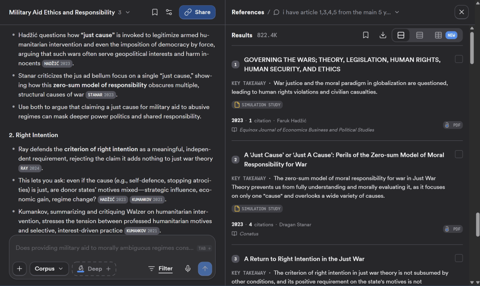Open the Corpus dropdown
The image size is (480, 286).
[x=49, y=269]
